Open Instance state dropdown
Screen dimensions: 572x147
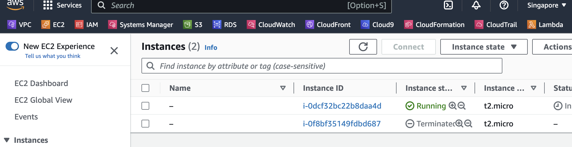(x=484, y=47)
